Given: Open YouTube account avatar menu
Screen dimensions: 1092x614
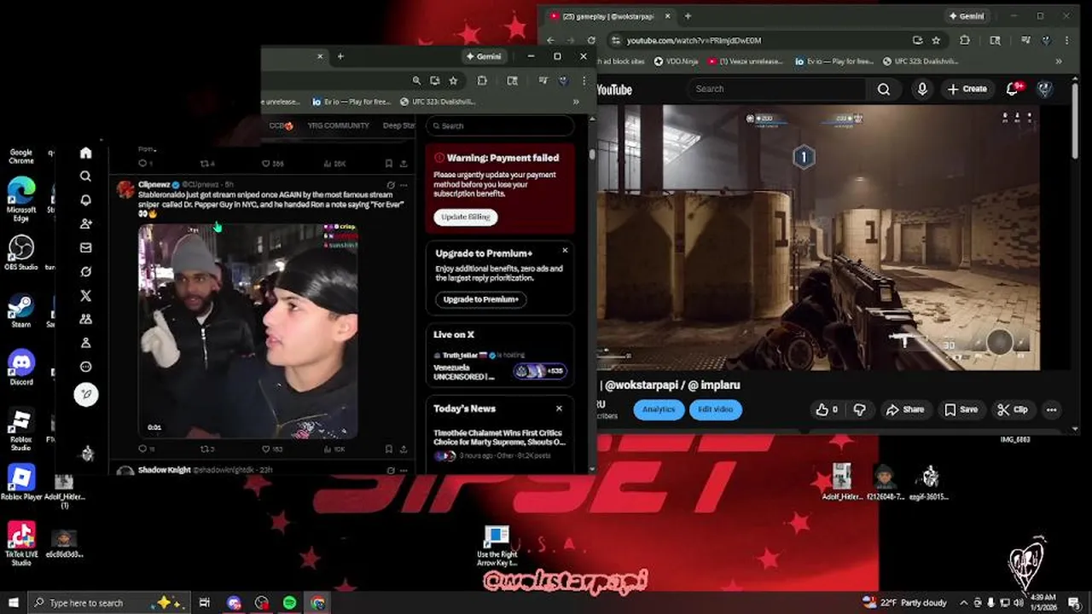Looking at the screenshot, I should [1044, 89].
